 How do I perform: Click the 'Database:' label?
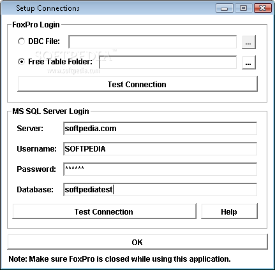(35, 190)
